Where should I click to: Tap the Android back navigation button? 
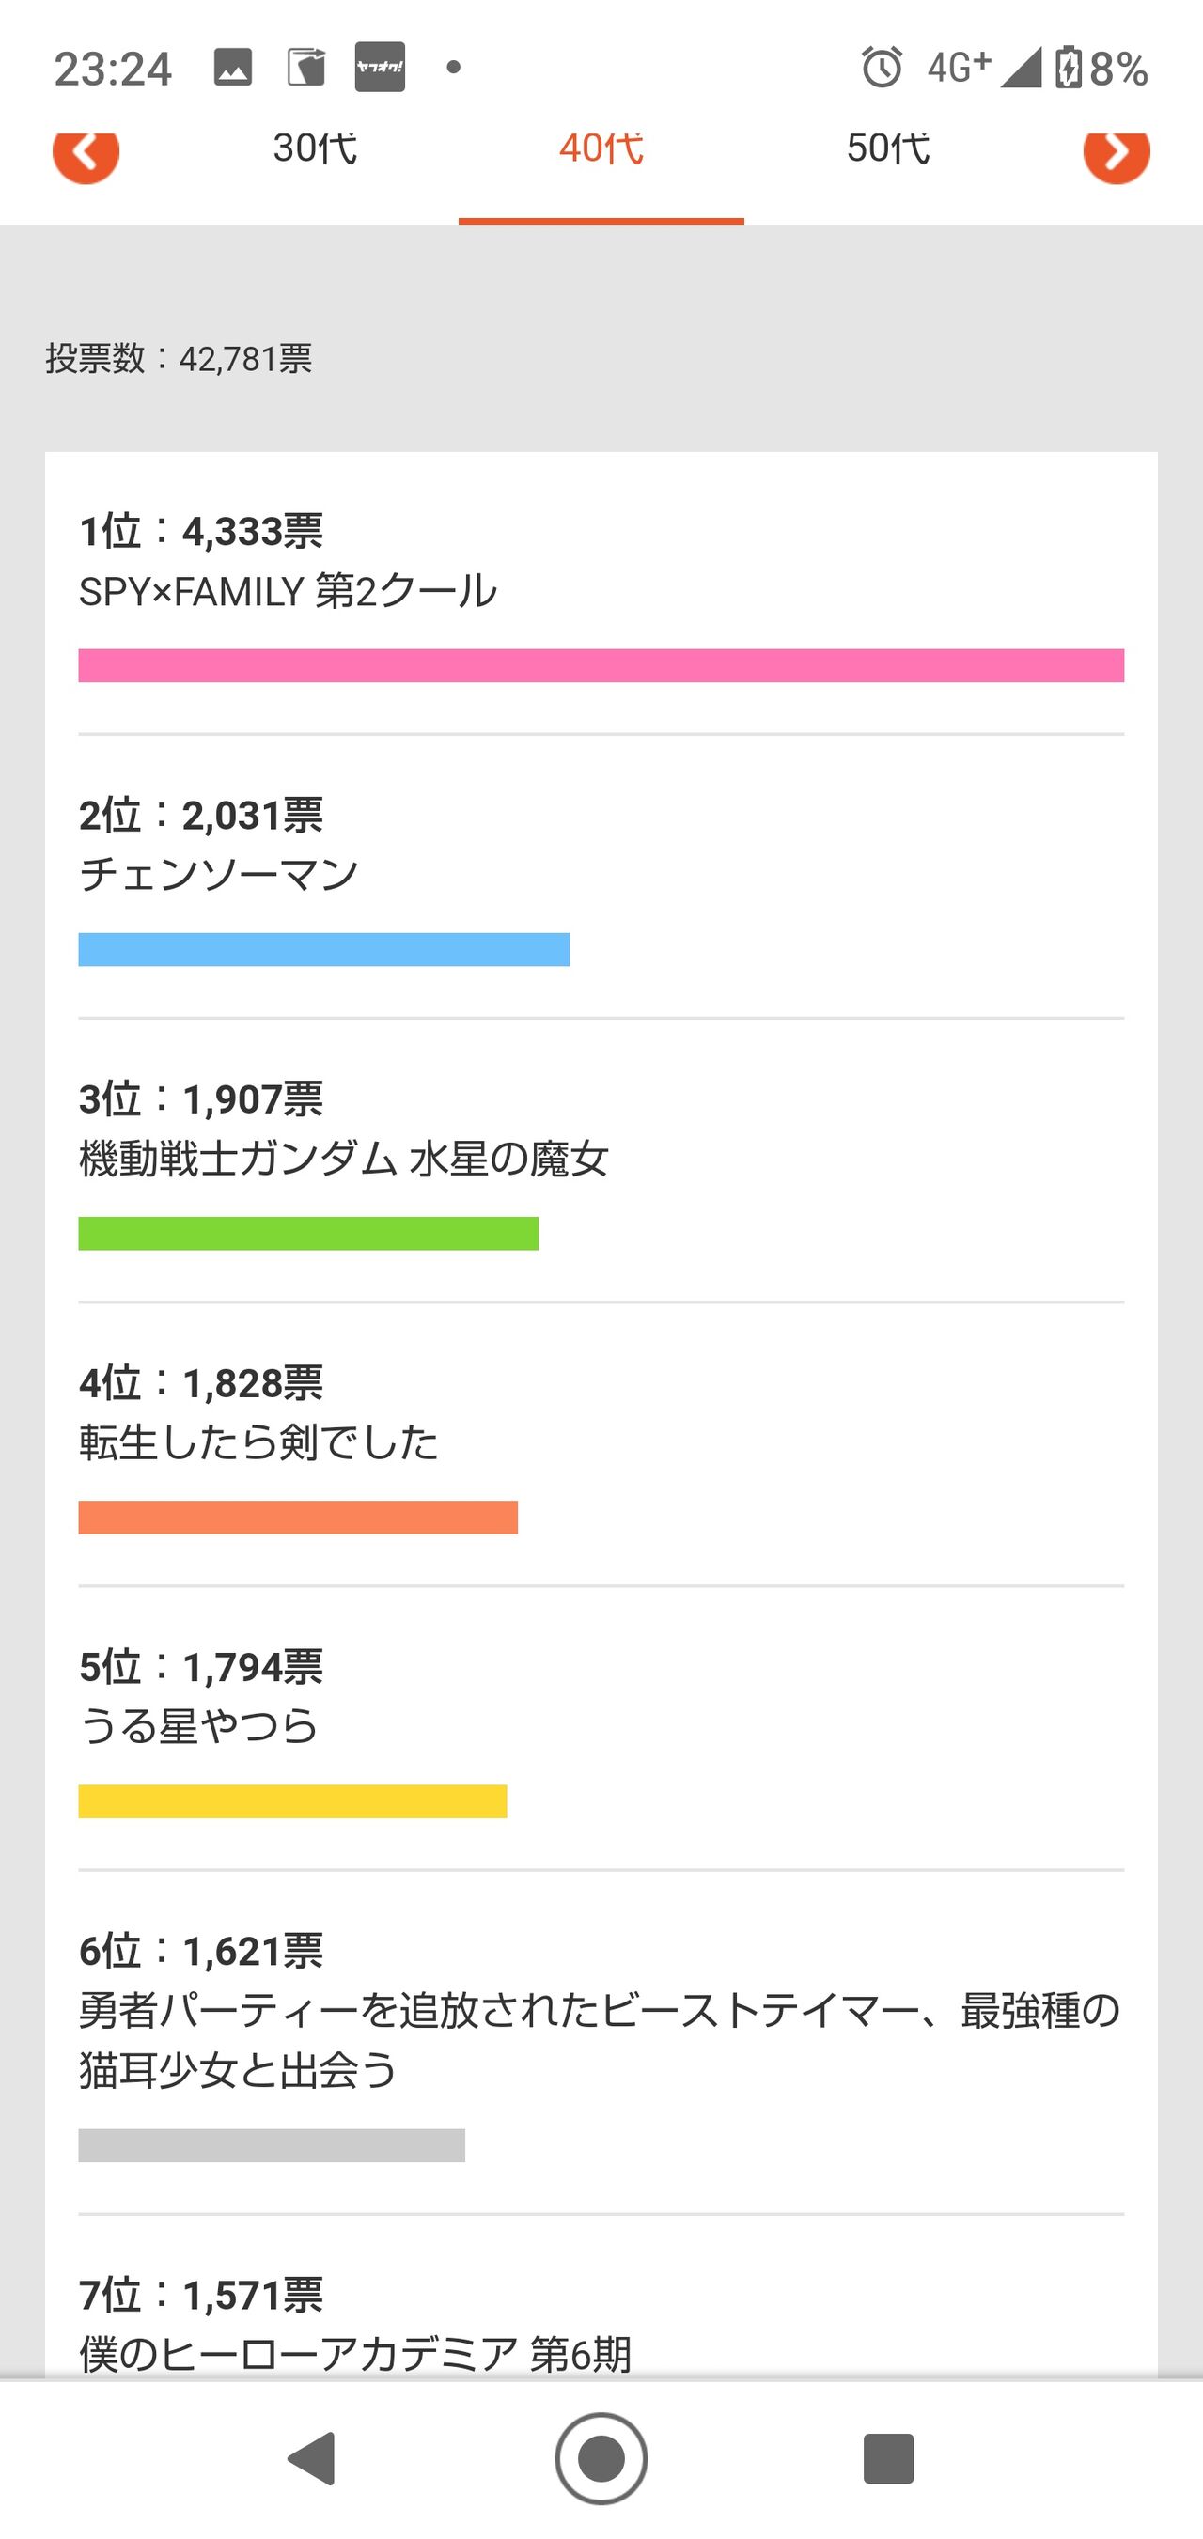pyautogui.click(x=313, y=2458)
